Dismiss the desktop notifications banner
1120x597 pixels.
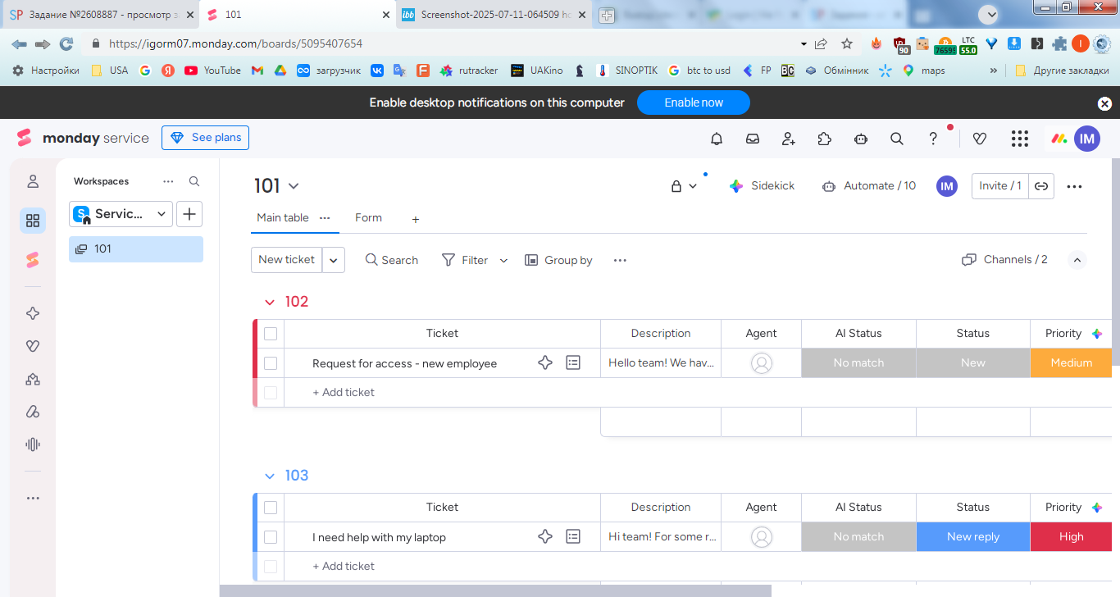1104,103
